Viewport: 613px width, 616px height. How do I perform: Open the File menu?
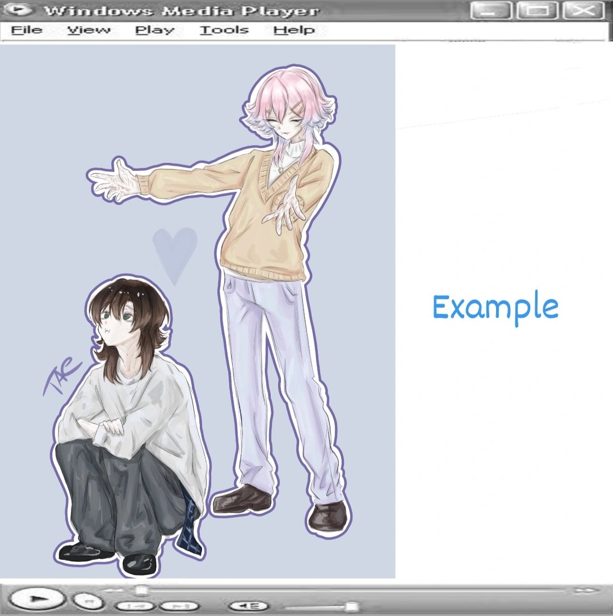27,30
